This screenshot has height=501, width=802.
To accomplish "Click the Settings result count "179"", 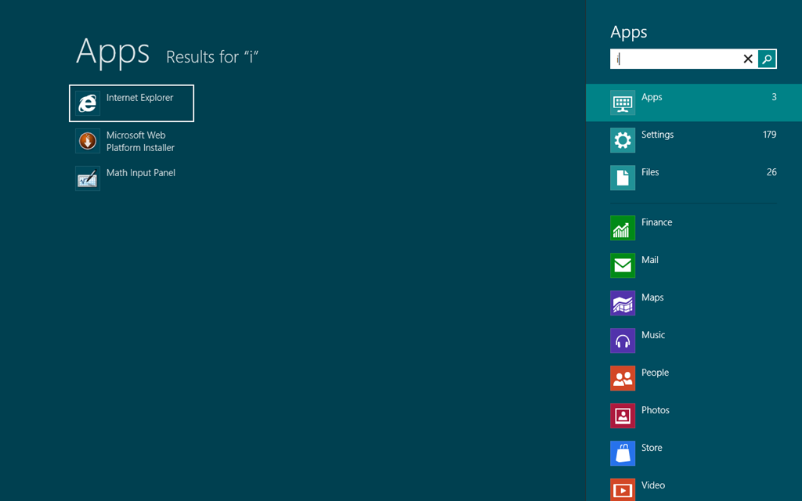I will click(x=769, y=135).
